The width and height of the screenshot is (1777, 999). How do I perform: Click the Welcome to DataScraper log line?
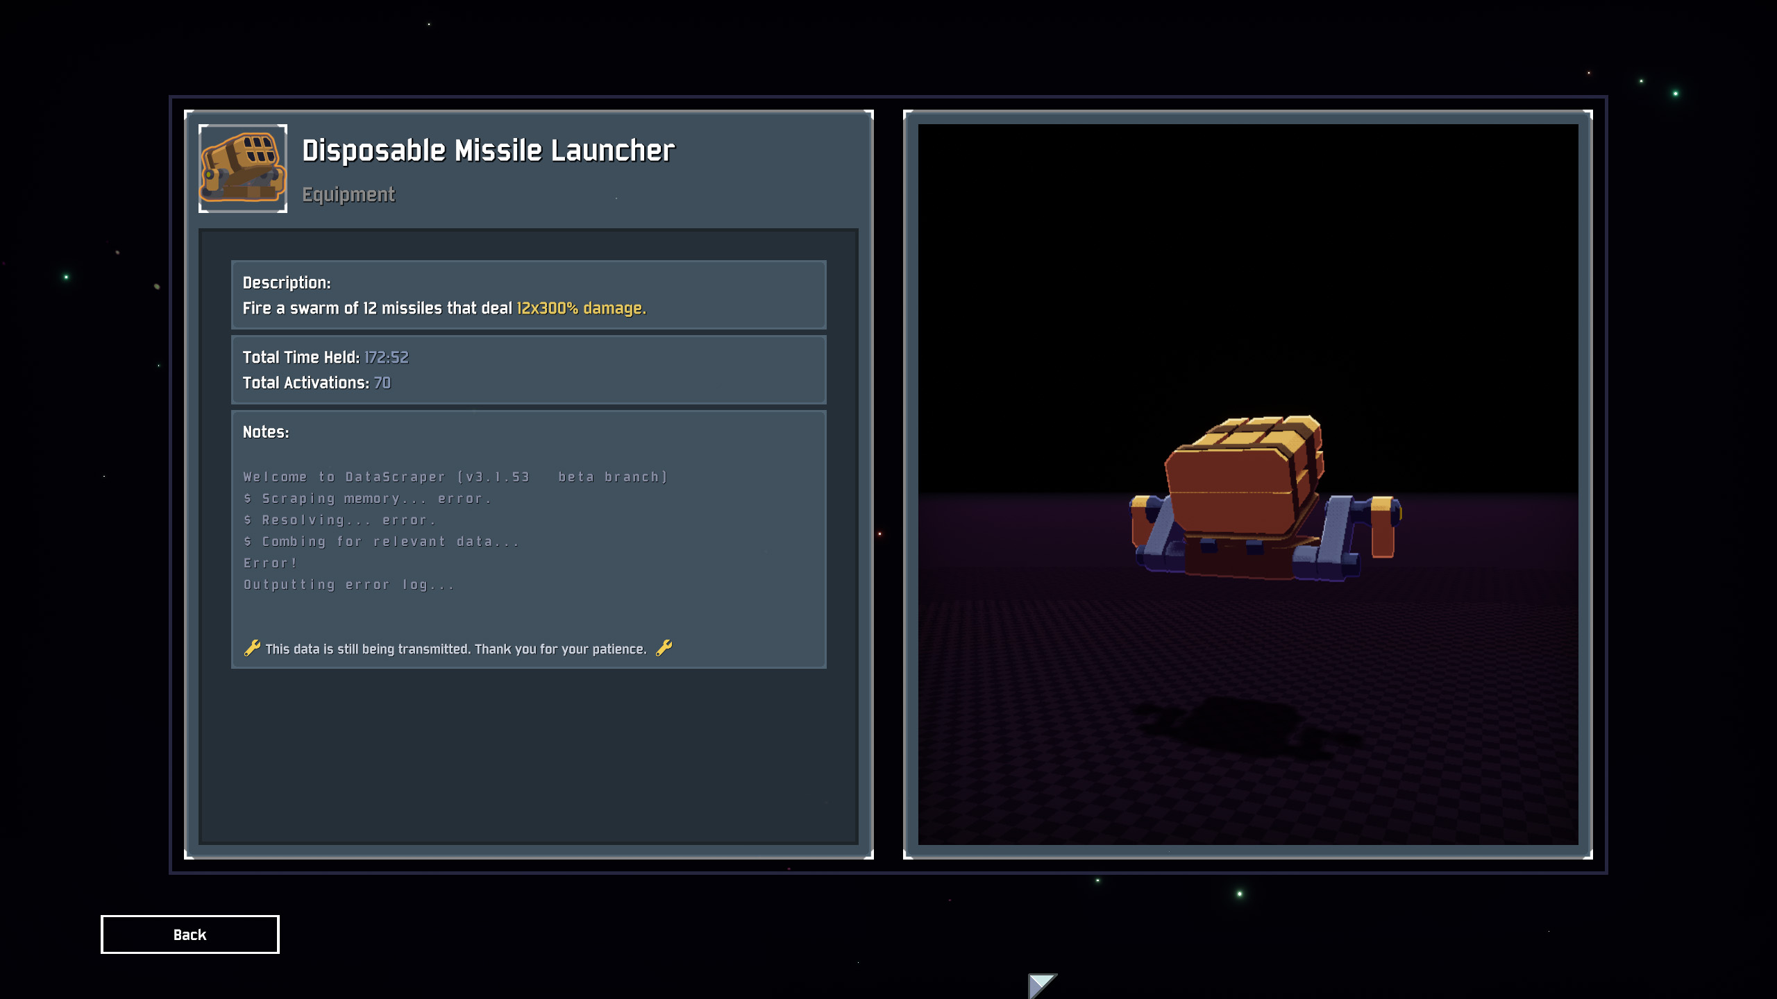455,477
